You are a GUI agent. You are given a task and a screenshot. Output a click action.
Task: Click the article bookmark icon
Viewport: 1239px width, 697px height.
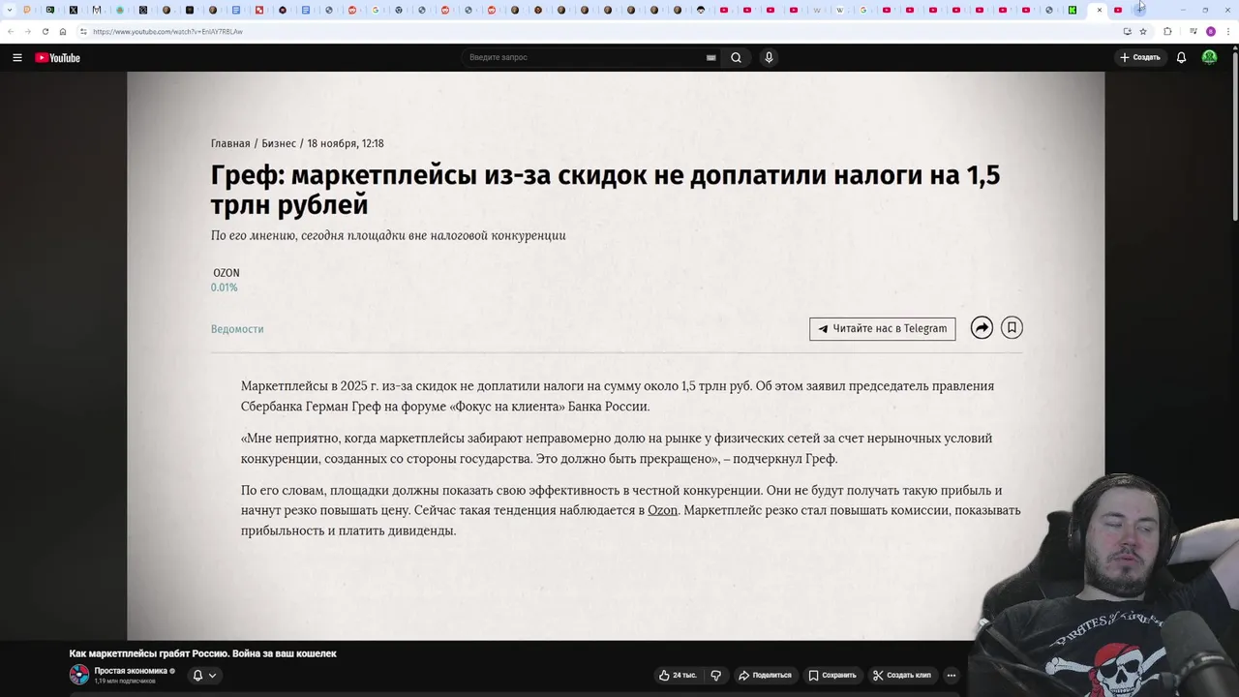(x=1012, y=328)
